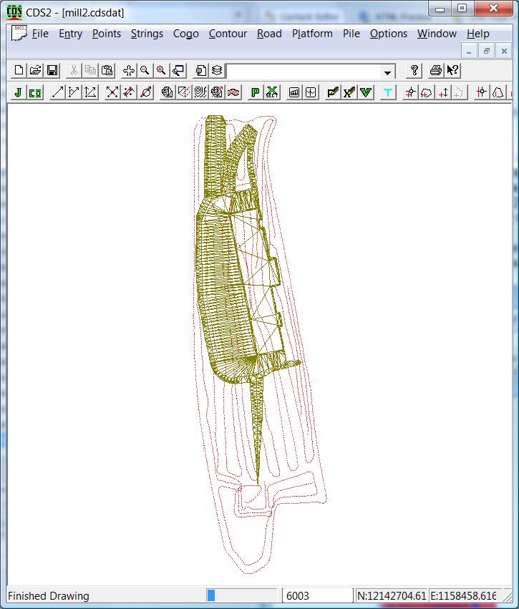Click the question mark help button
Viewport: 519px width, 609px height.
point(414,70)
